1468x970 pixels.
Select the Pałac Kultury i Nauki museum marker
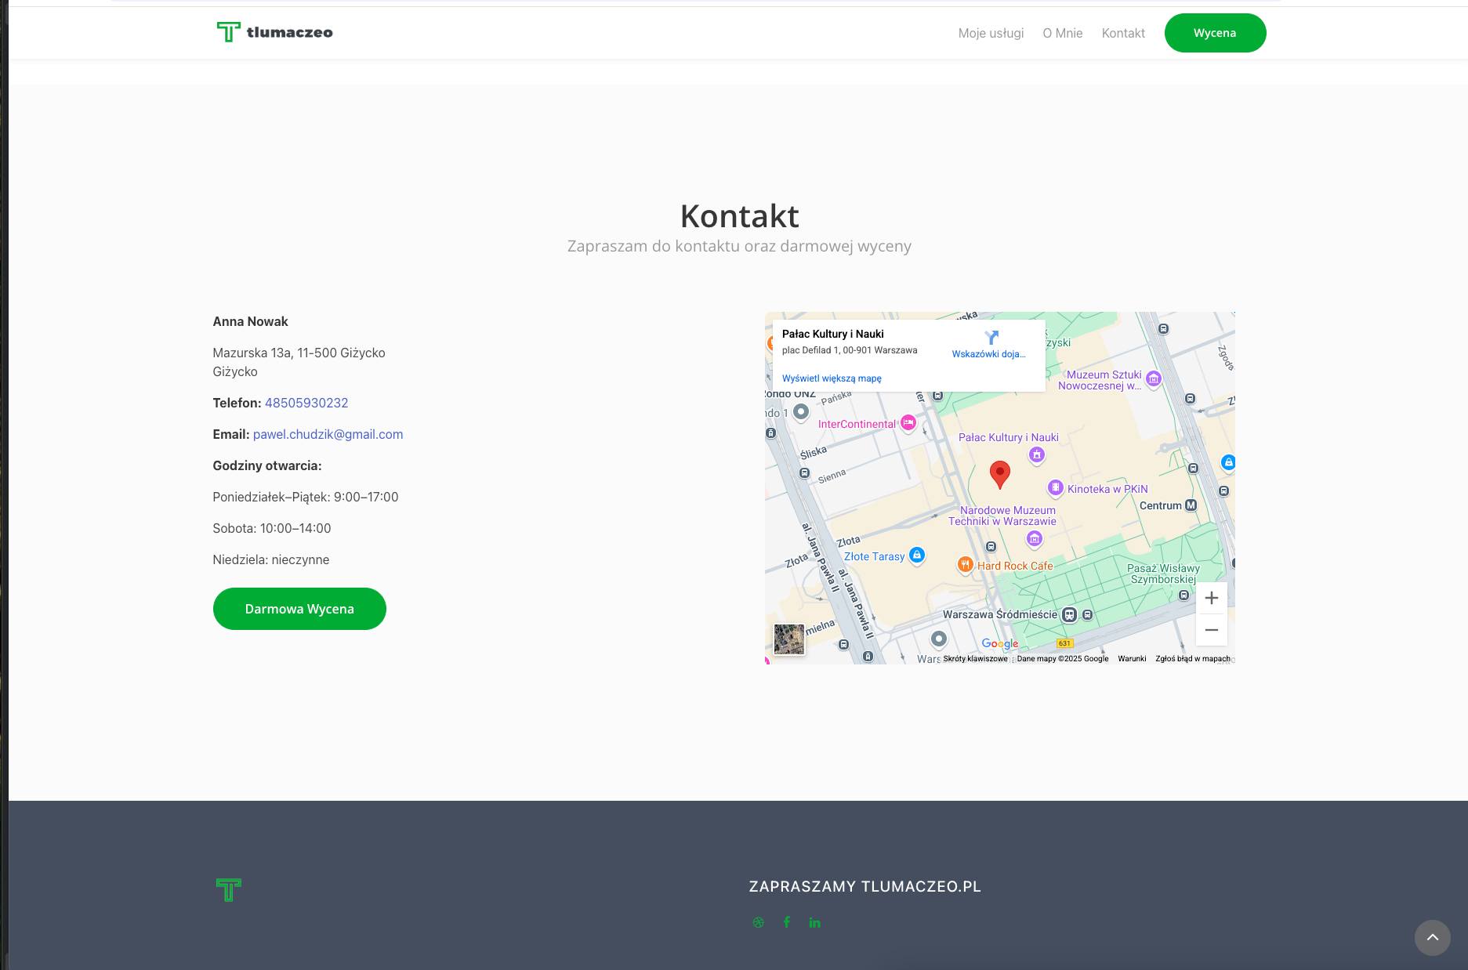[1037, 454]
